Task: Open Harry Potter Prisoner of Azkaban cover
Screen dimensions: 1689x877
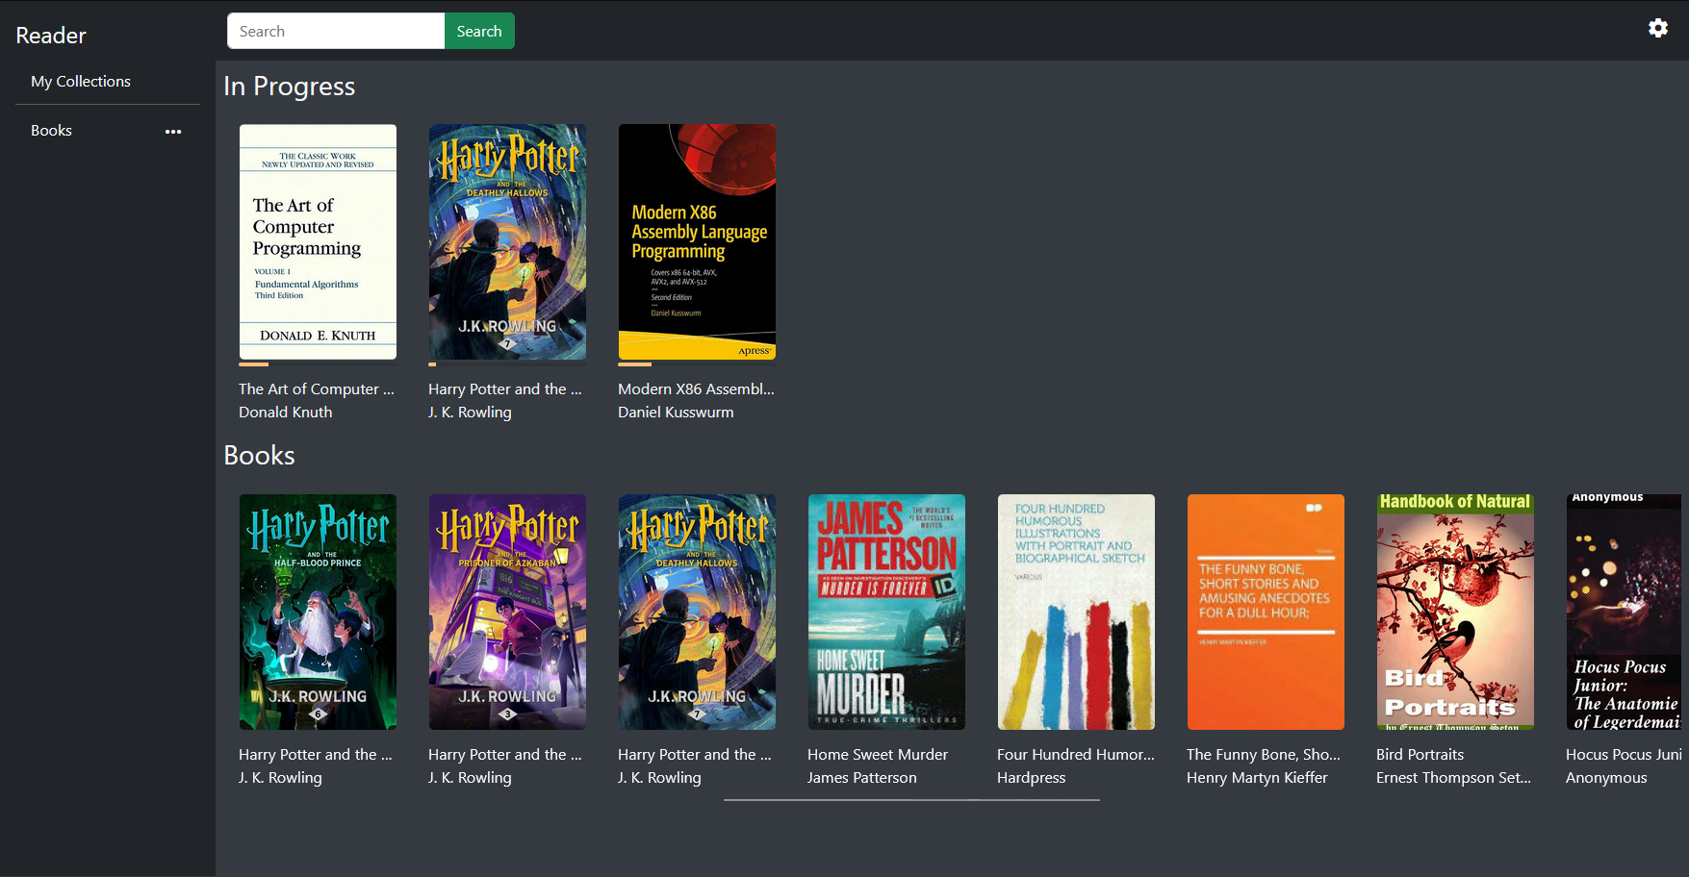Action: pos(507,612)
